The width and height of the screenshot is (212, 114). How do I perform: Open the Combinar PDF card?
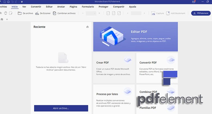[148, 92]
